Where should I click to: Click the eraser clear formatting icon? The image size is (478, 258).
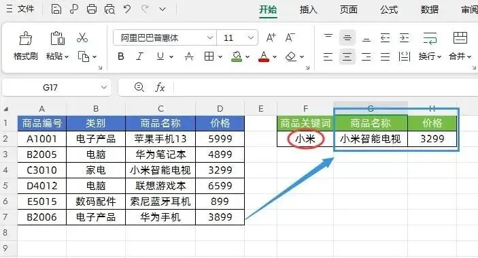click(x=291, y=57)
